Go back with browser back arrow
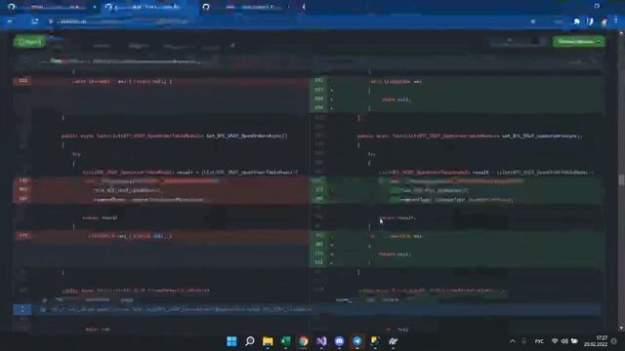 (10, 21)
